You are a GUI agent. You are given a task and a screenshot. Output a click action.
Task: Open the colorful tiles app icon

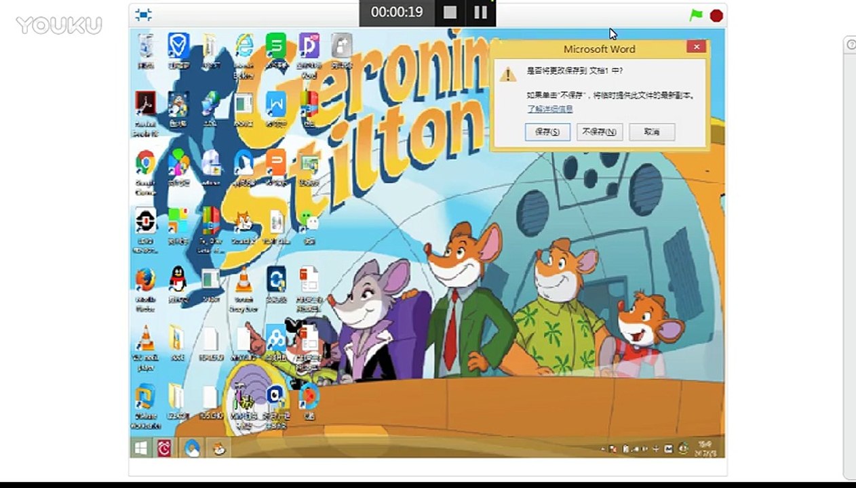(178, 221)
